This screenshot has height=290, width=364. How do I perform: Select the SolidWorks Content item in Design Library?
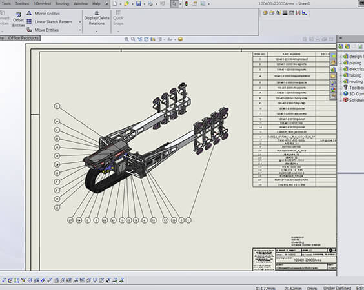pos(354,100)
